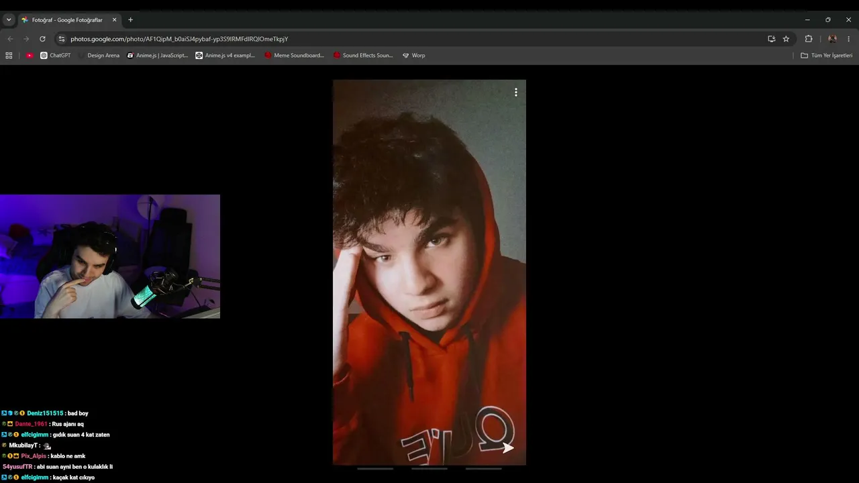859x483 pixels.
Task: Open the Meme Soundboard bookmark
Action: pos(294,56)
